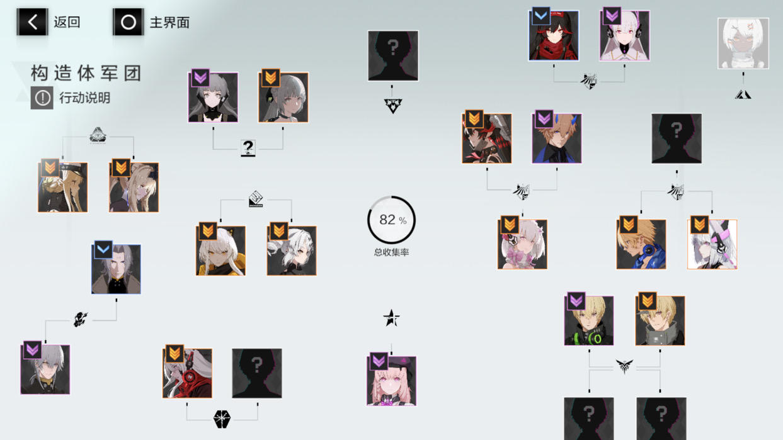Click the blue chevron badge on the grey-haired man's portrait
Image resolution: width=783 pixels, height=440 pixels.
[x=103, y=249]
